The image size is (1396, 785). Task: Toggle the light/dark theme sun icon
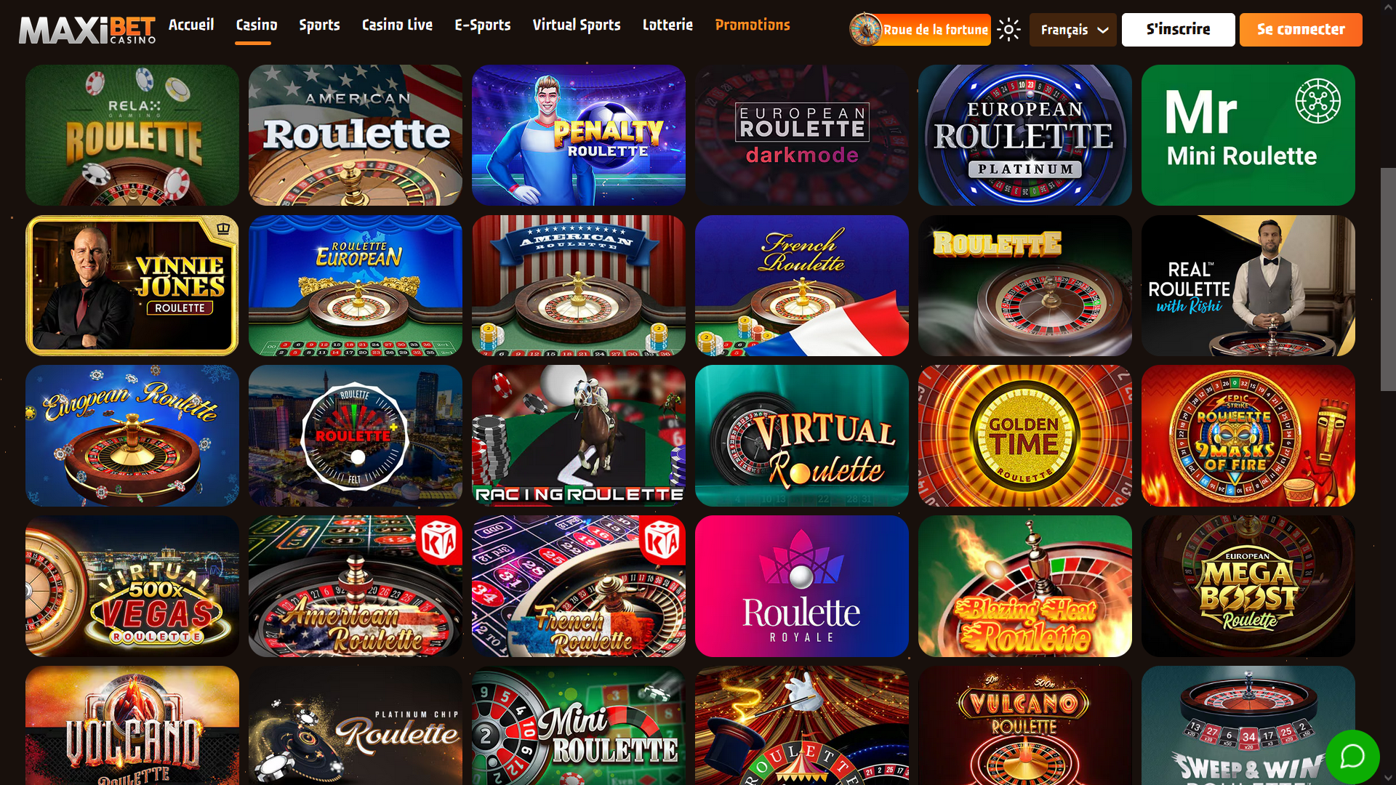[x=1008, y=30]
